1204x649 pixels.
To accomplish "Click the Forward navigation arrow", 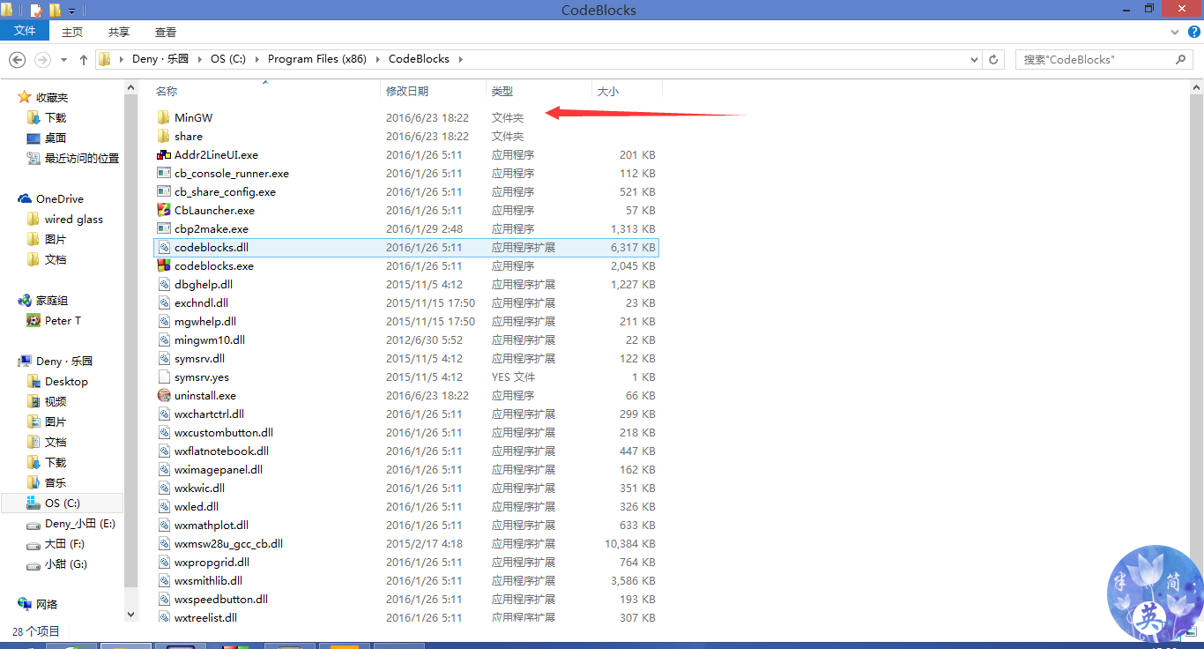I will coord(42,60).
